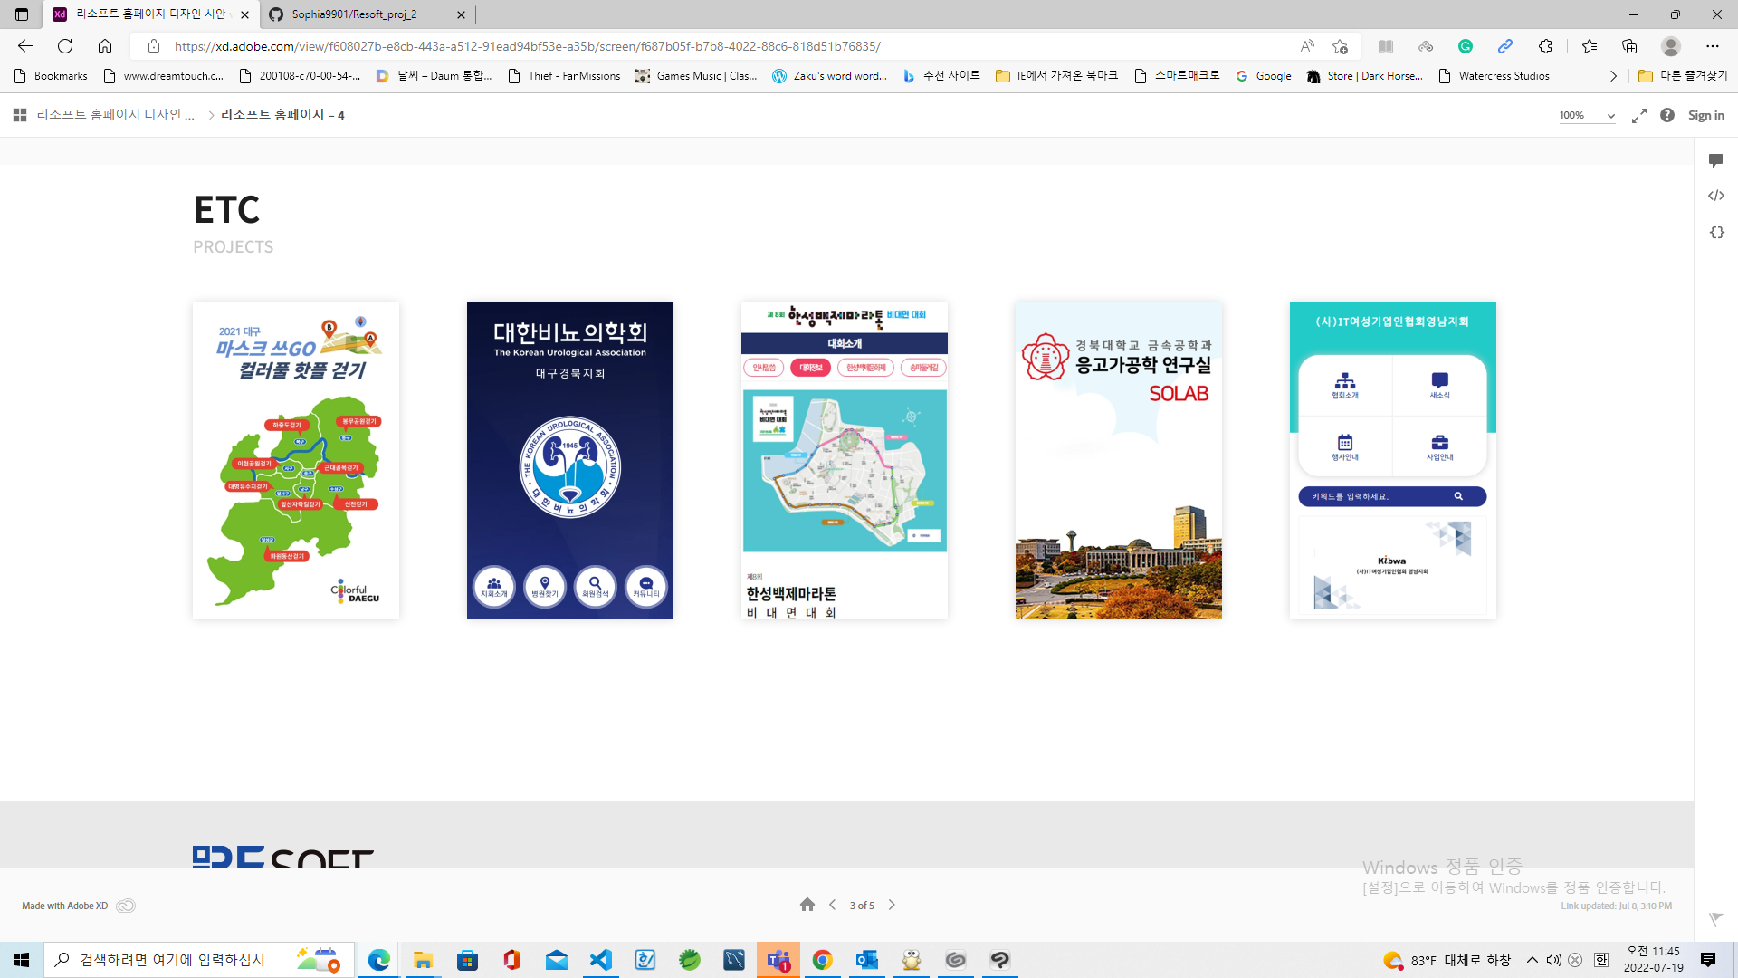
Task: Click the 리소프트 홈페이지 디자인 breadcrumb link
Action: tap(115, 115)
